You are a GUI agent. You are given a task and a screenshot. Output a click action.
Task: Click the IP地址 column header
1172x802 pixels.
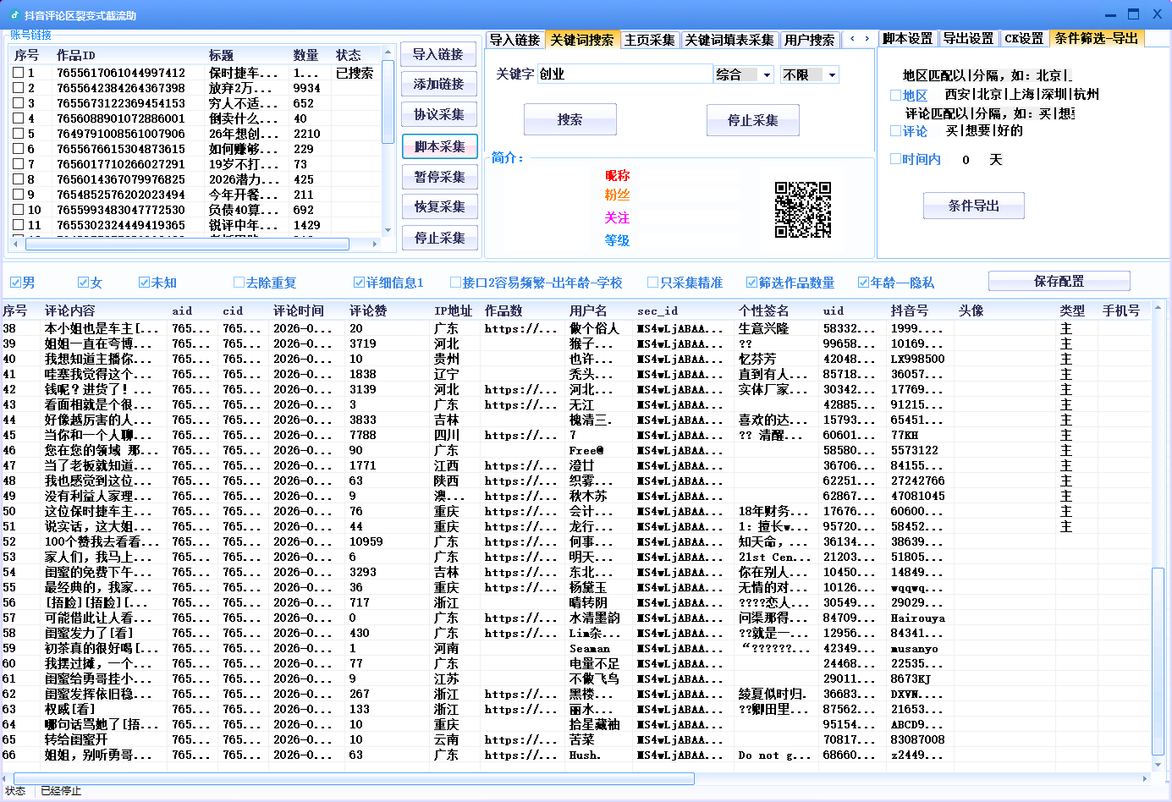pos(455,310)
